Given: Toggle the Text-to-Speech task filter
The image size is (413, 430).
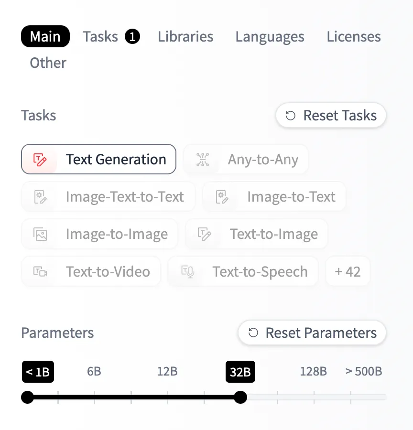Looking at the screenshot, I should click(x=260, y=272).
